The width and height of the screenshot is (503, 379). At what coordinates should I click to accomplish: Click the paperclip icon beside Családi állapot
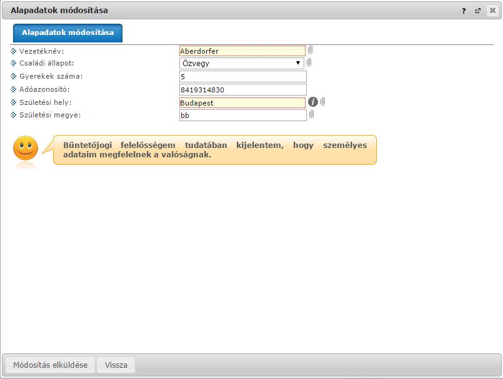click(309, 62)
